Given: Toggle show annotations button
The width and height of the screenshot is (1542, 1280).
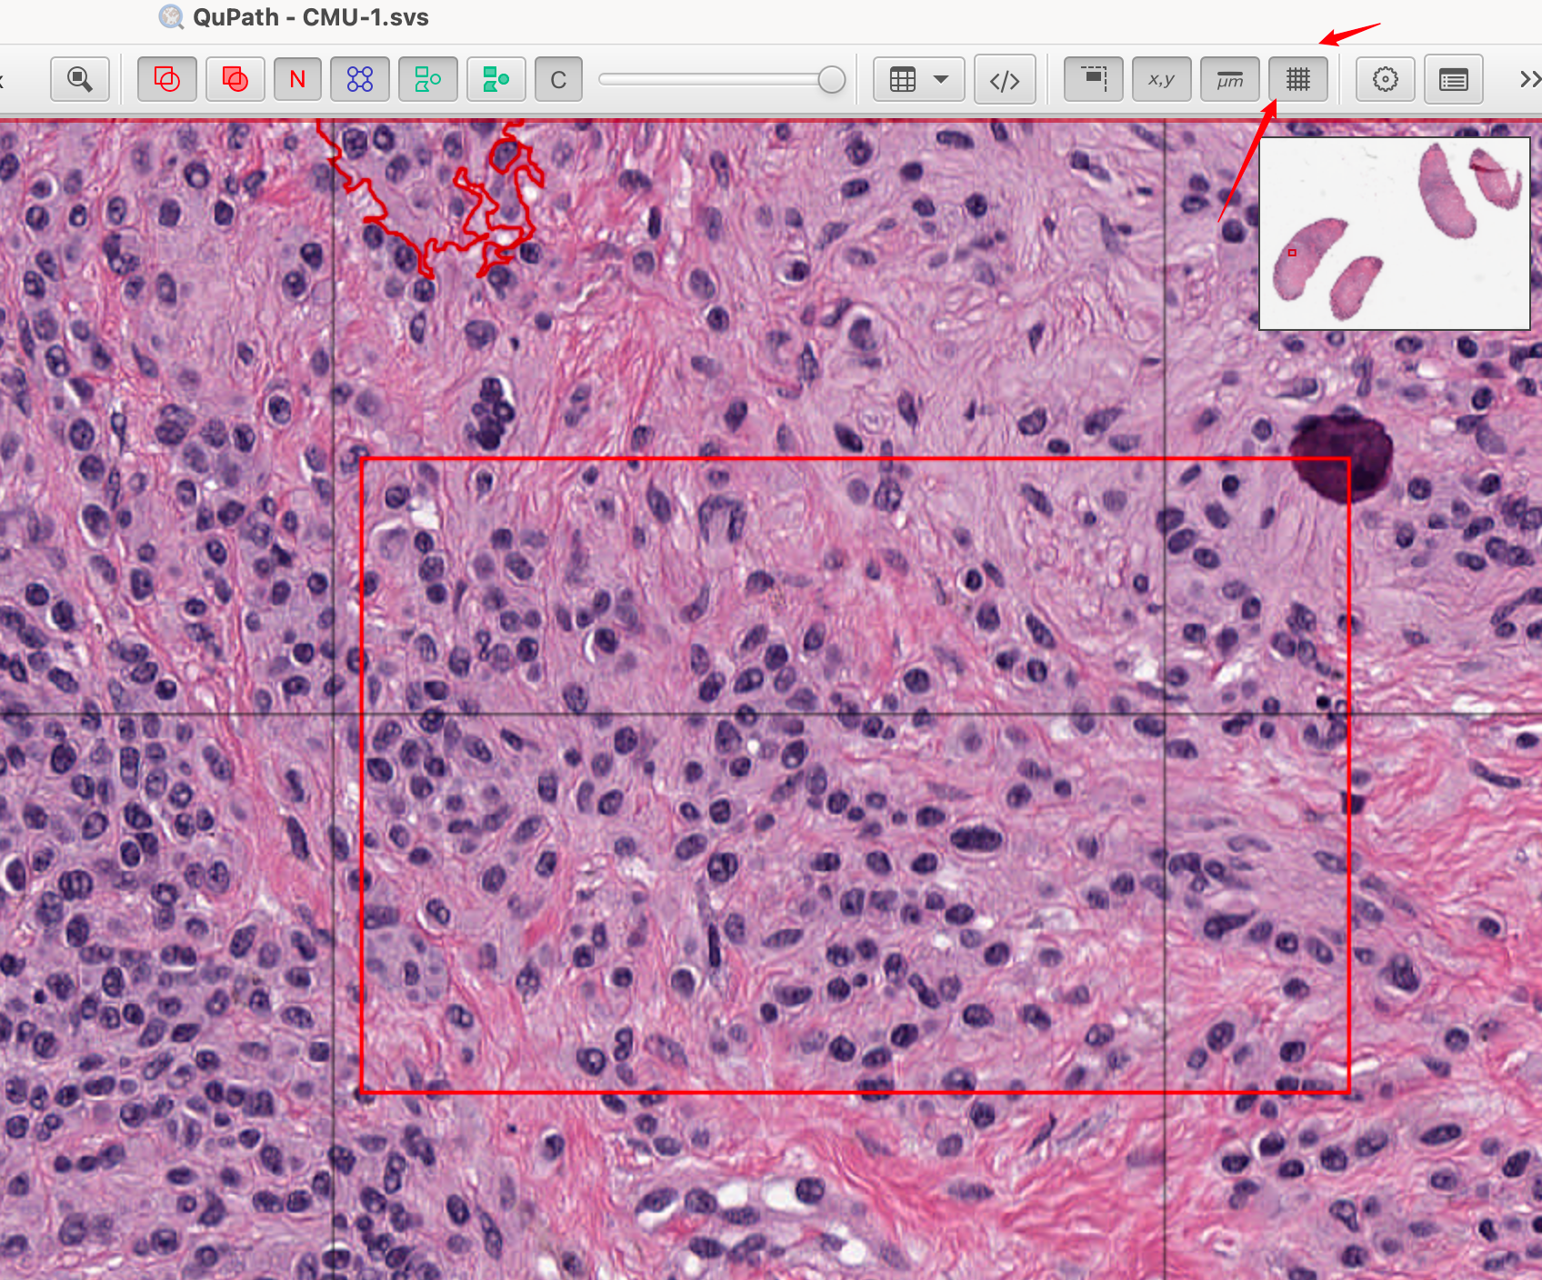Looking at the screenshot, I should [167, 80].
